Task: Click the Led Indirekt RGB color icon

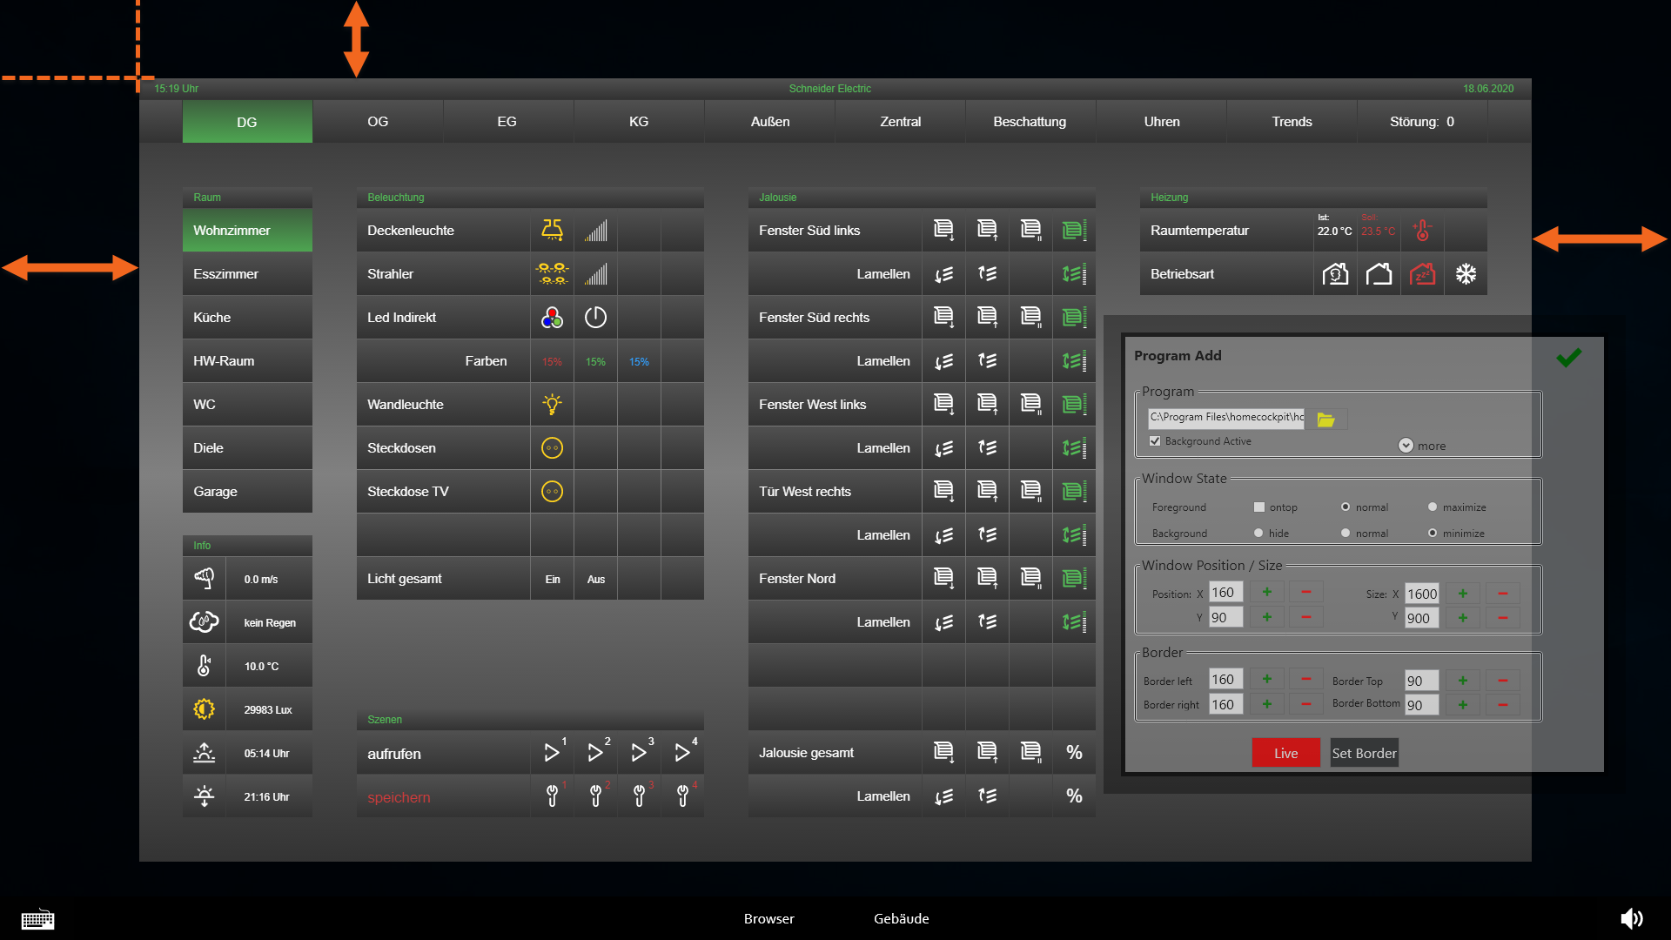Action: [x=552, y=318]
